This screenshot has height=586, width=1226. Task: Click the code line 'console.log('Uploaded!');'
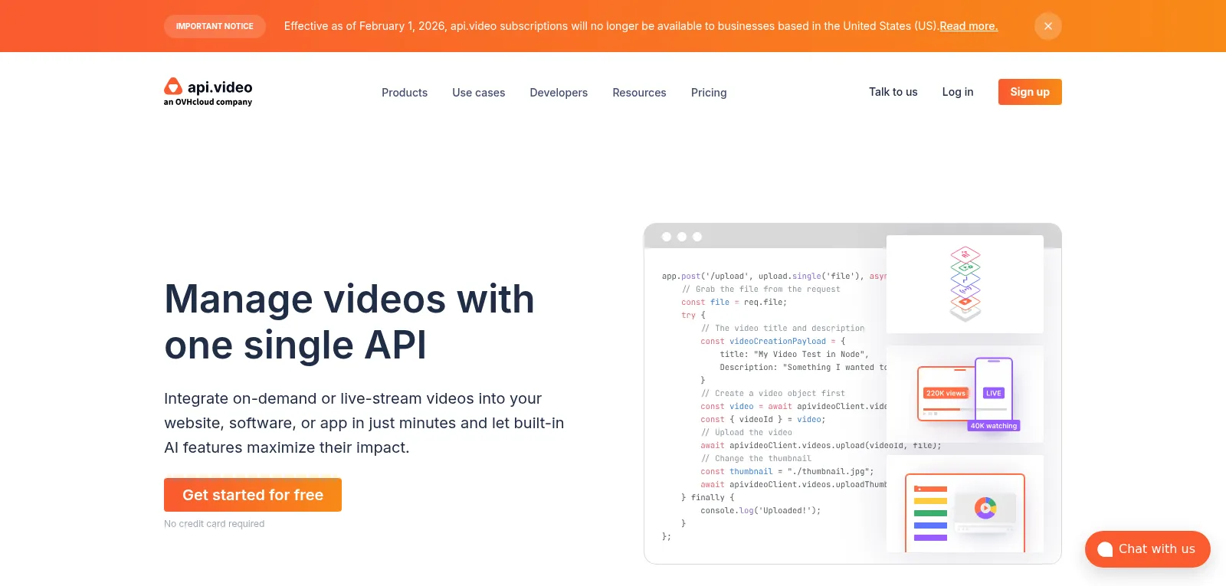click(760, 511)
